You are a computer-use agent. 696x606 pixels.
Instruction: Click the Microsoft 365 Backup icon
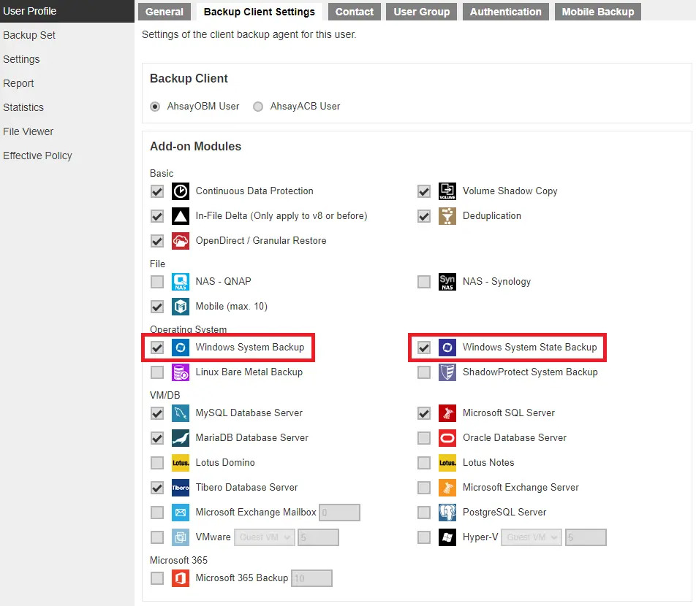(181, 578)
